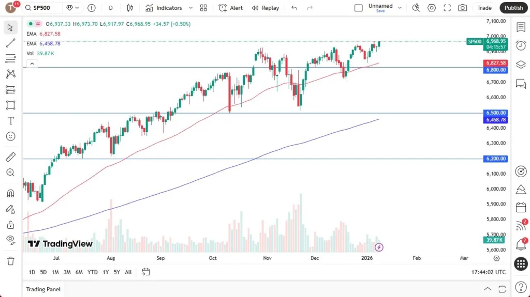Open the news feed icon
This screenshot has height=297, width=530.
pyautogui.click(x=521, y=226)
